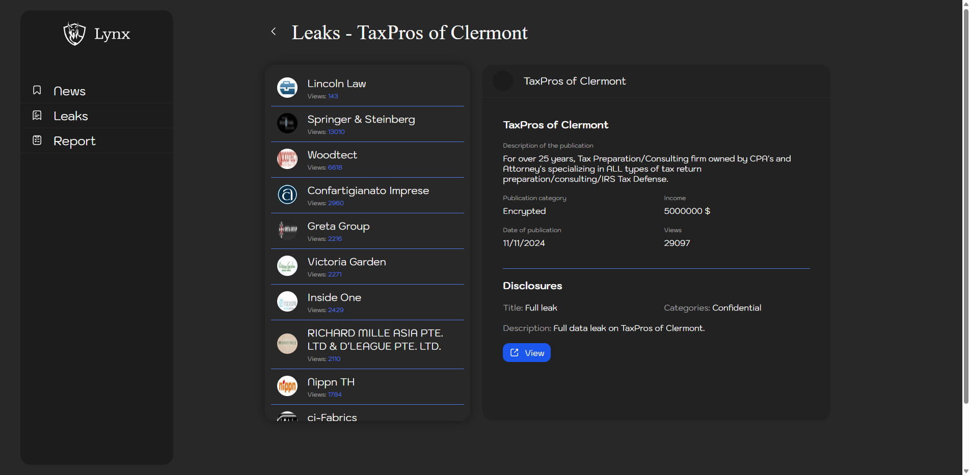Click the TaxPros of Clermont header avatar
Screen dimensions: 970x475
(503, 81)
